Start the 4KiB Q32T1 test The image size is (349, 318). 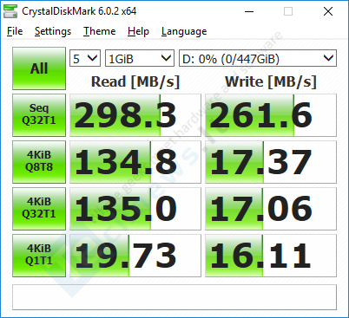pyautogui.click(x=39, y=209)
